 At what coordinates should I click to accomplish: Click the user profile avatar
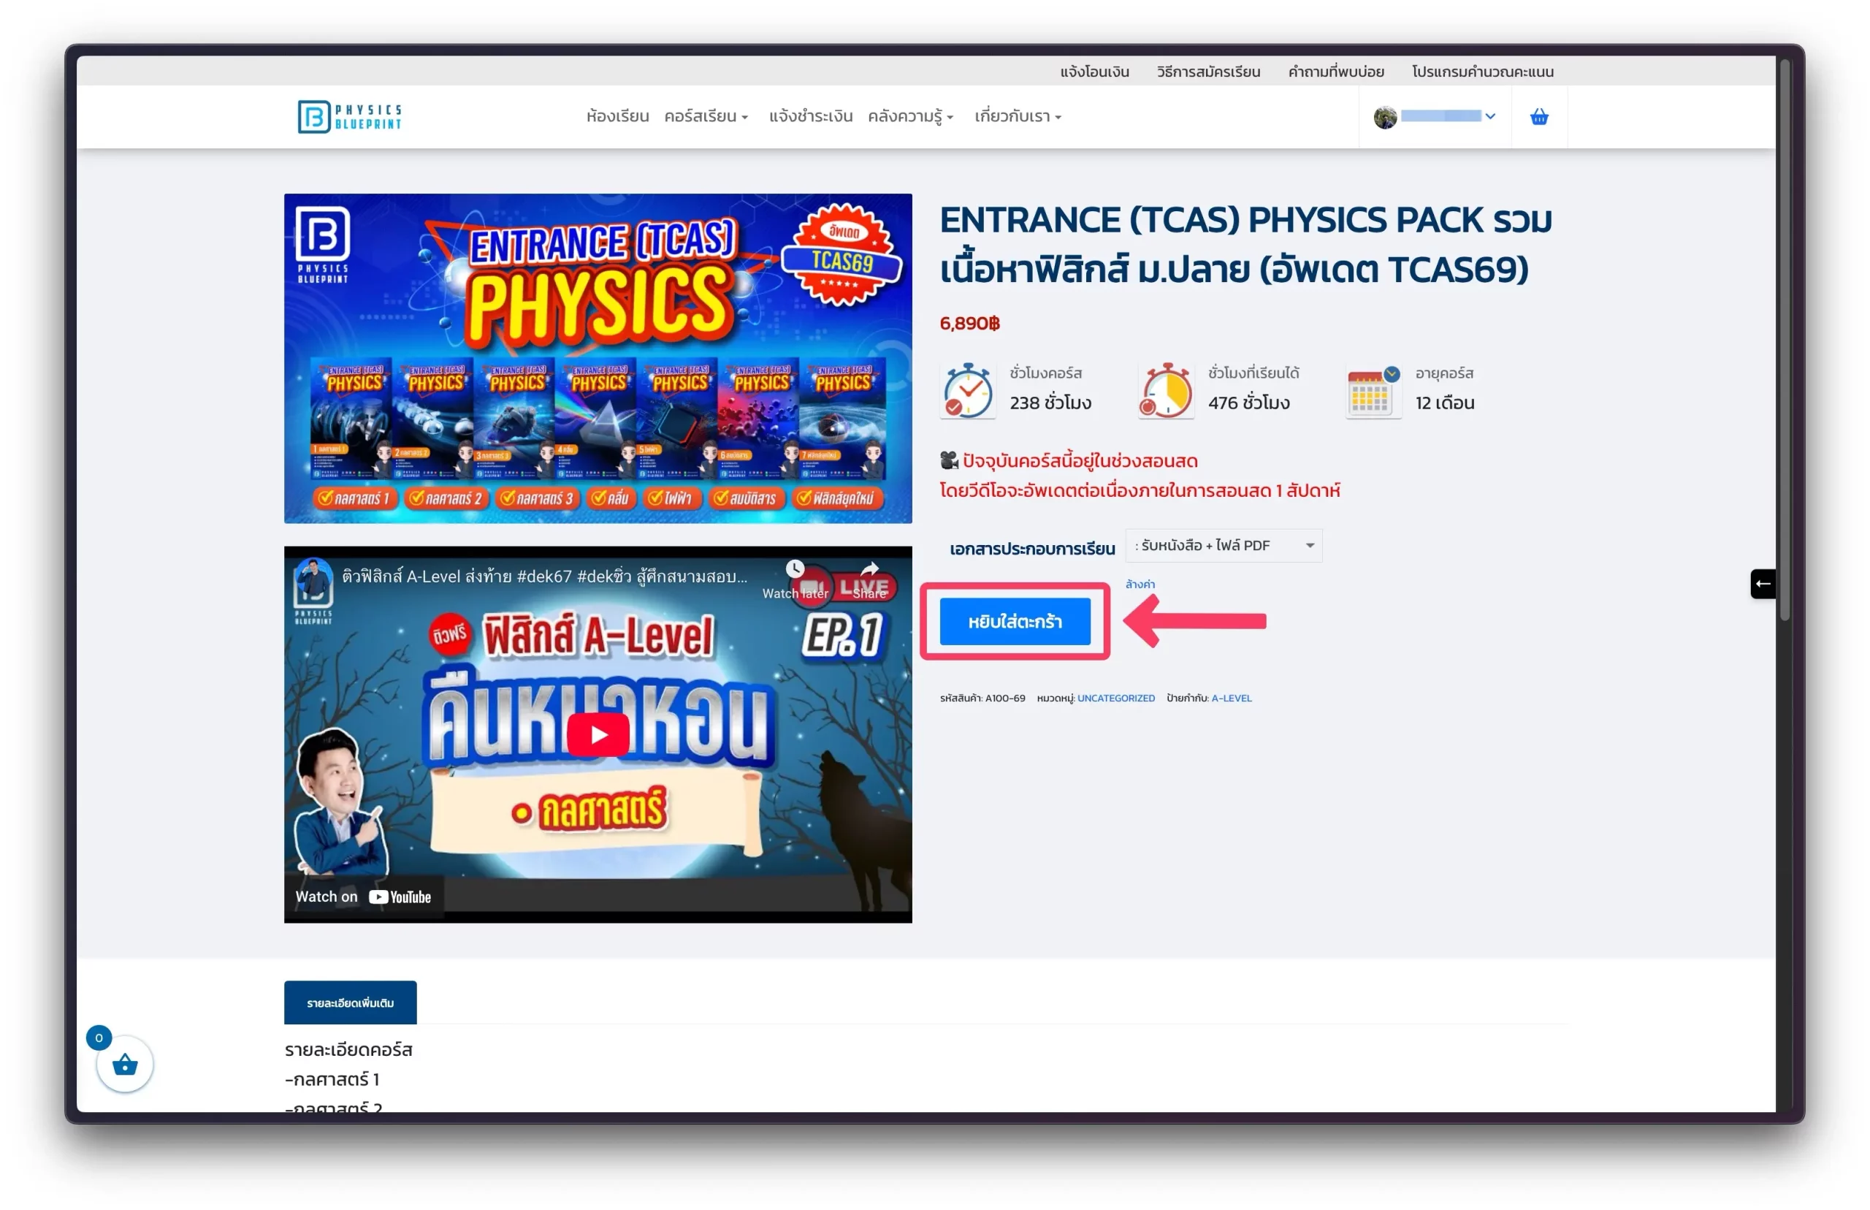tap(1385, 117)
